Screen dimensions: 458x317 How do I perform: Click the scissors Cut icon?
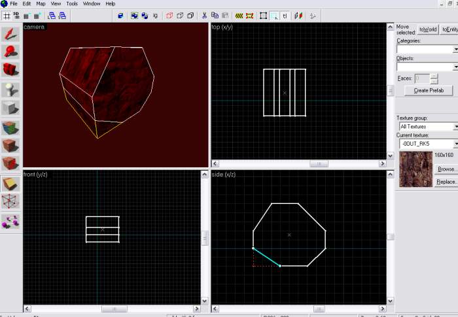tap(204, 16)
